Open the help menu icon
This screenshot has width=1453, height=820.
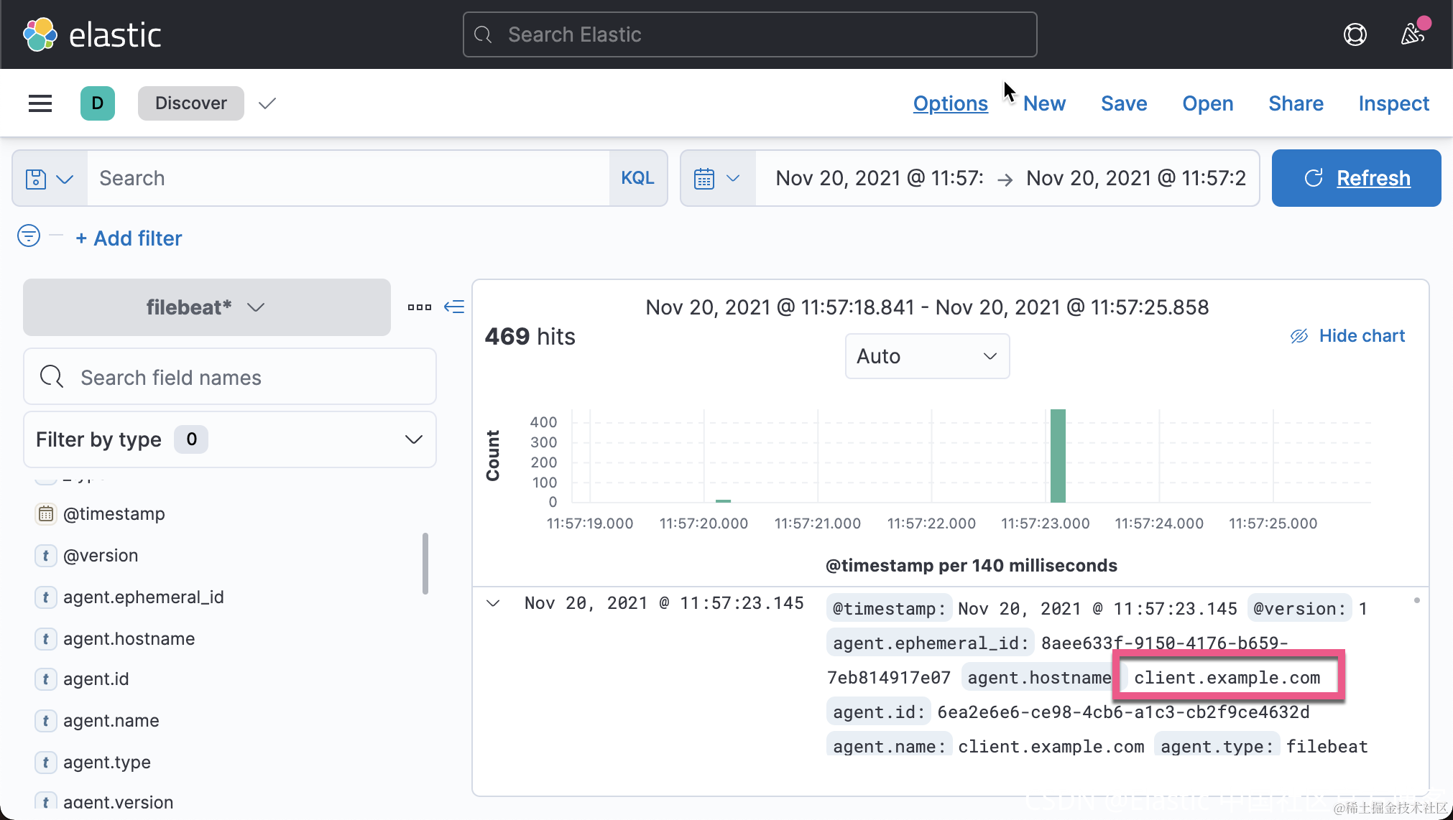[x=1355, y=34]
